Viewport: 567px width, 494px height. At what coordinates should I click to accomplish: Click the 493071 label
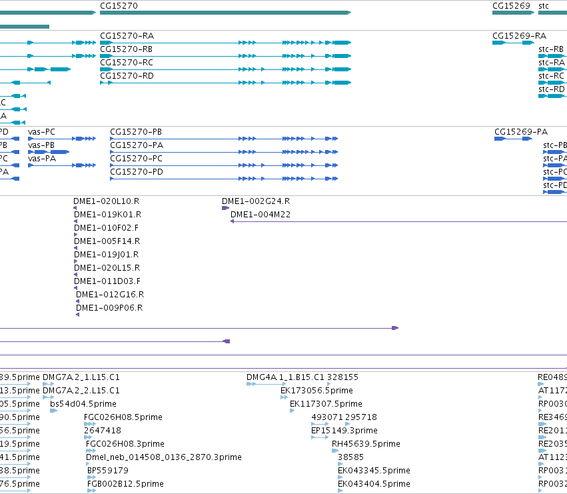(327, 417)
